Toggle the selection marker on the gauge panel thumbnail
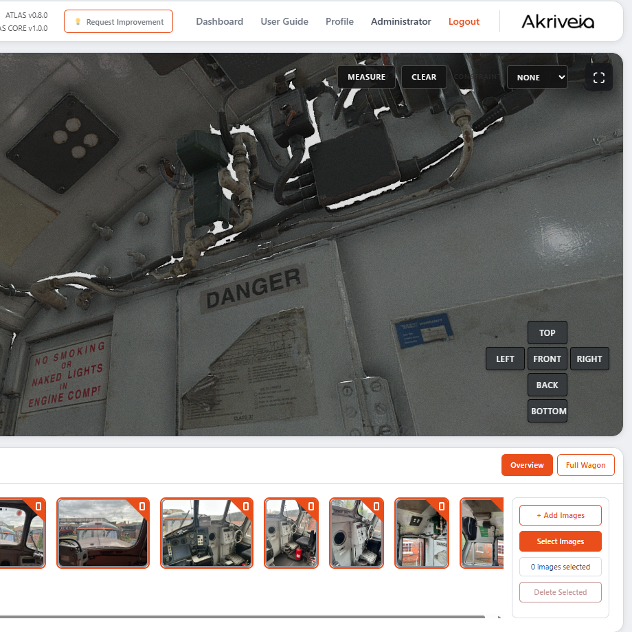The image size is (632, 632). [x=376, y=506]
